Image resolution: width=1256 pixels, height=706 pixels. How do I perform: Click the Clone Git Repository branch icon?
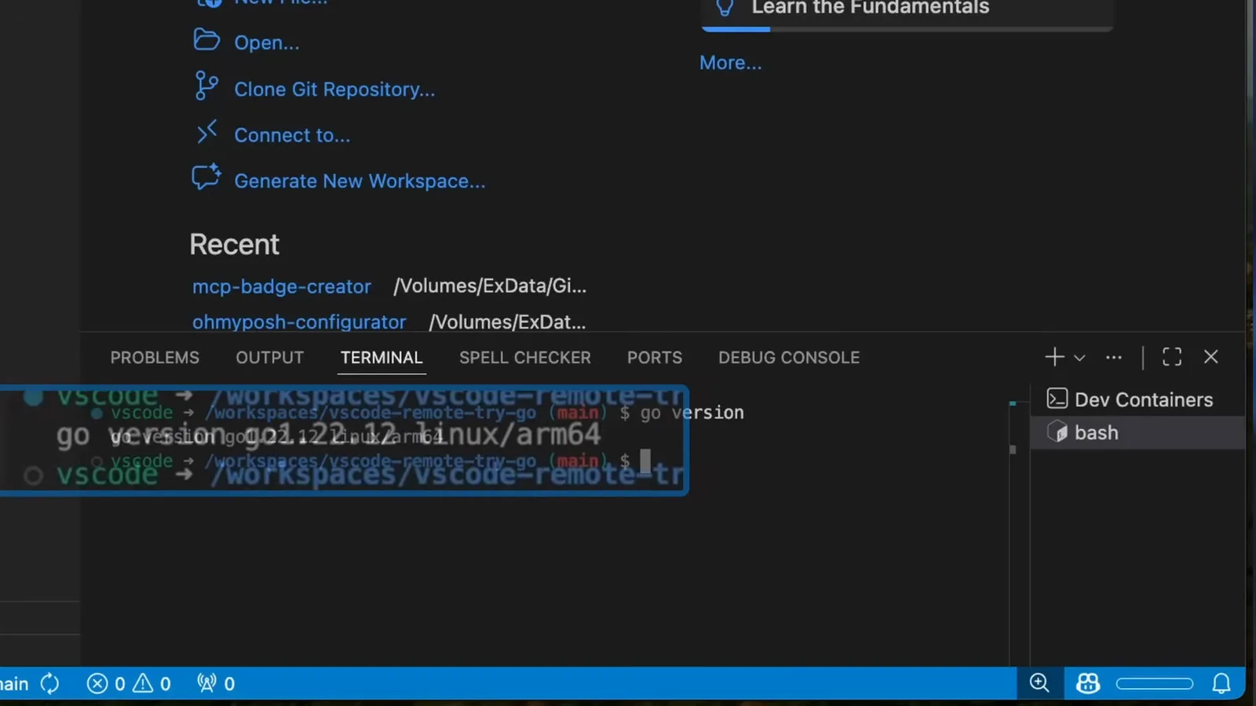206,86
